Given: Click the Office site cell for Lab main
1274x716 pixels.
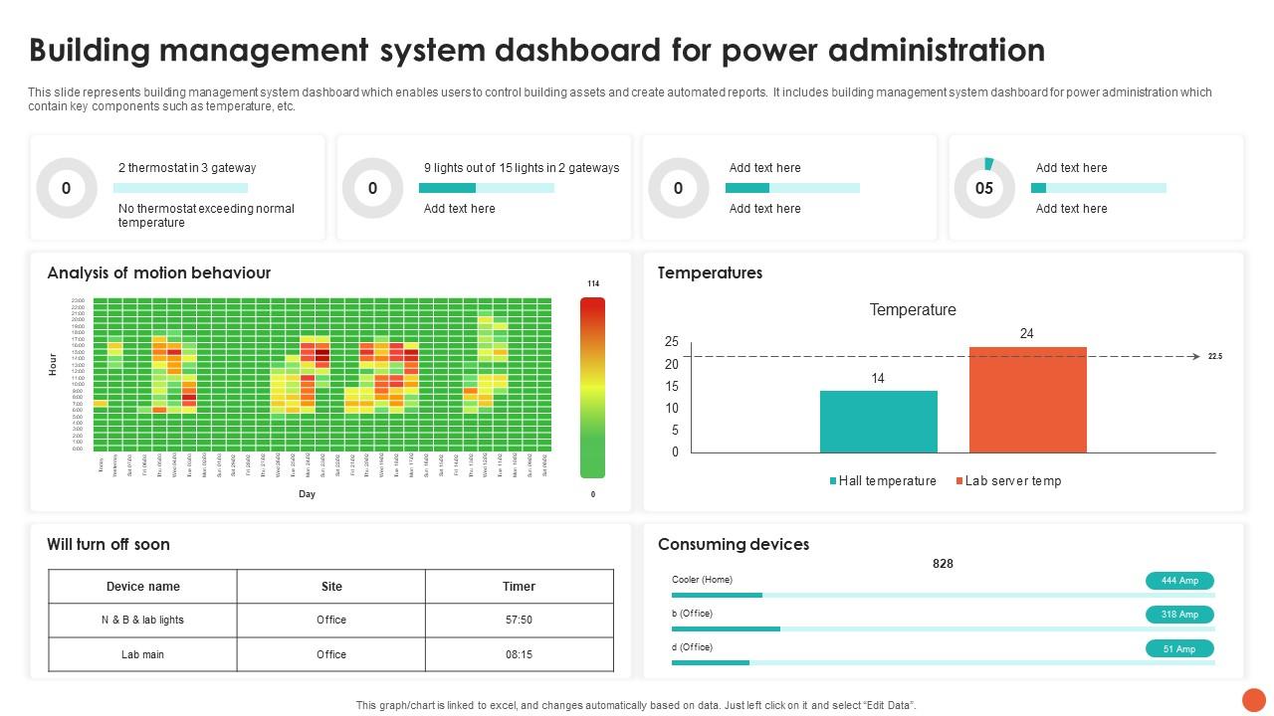Looking at the screenshot, I should (331, 655).
